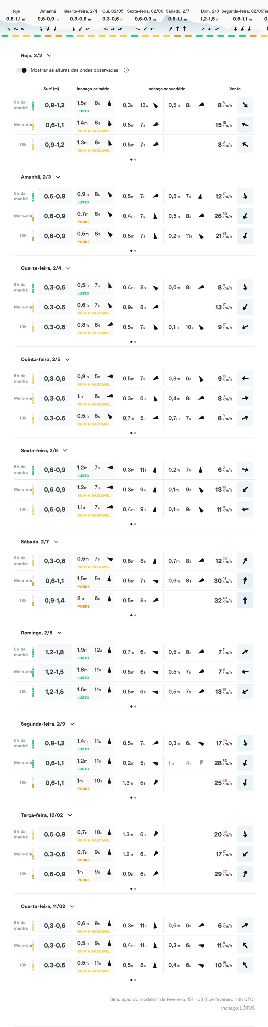
Task: Expand the Sábado, 2/7 day chevron
Action: point(56,542)
